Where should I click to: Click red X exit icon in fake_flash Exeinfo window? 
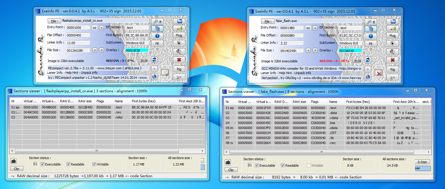pyautogui.click(x=392, y=60)
